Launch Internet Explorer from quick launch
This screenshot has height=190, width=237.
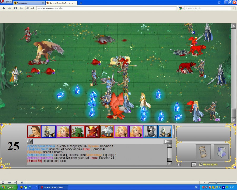(30, 187)
